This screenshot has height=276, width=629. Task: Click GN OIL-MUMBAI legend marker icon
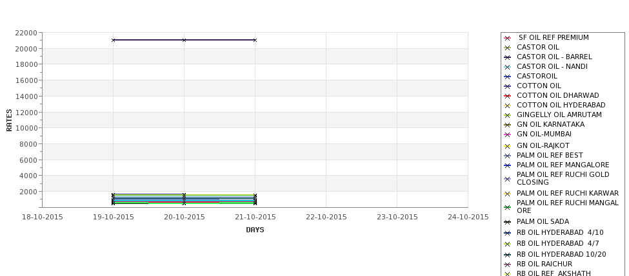coord(507,134)
